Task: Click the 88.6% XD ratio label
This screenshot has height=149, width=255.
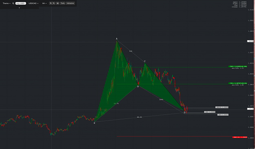Action: (139, 117)
